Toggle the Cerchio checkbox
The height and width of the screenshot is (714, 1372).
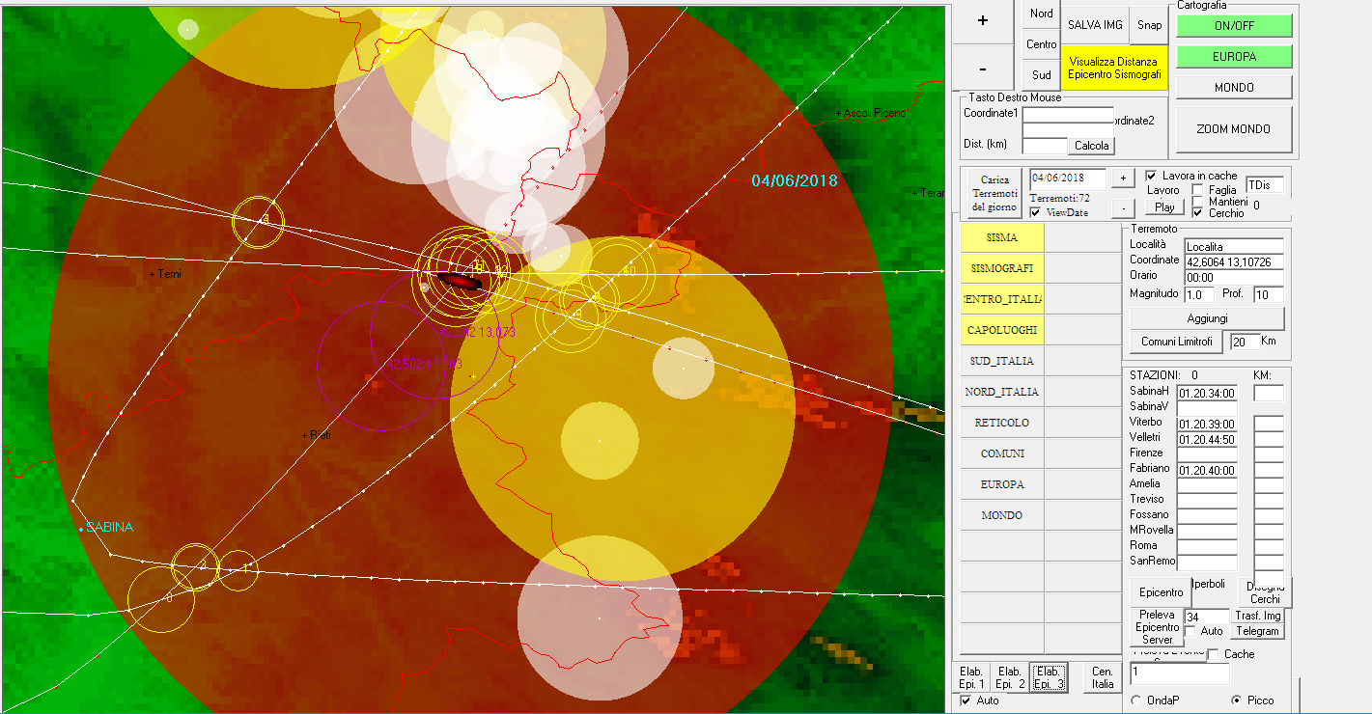coord(1198,213)
